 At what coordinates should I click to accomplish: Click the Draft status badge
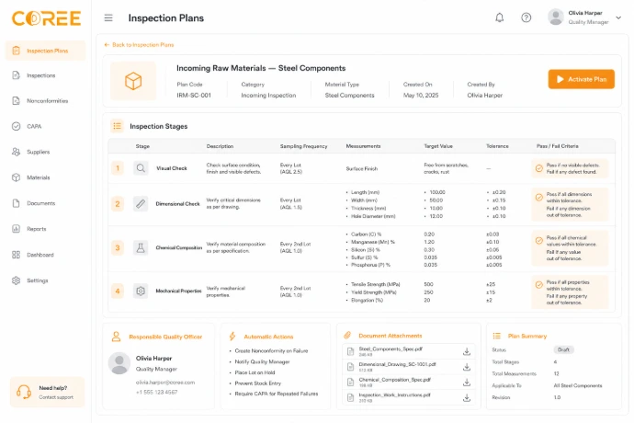pyautogui.click(x=563, y=349)
